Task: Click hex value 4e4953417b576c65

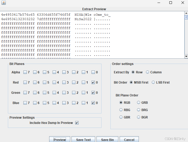Action: [18, 15]
